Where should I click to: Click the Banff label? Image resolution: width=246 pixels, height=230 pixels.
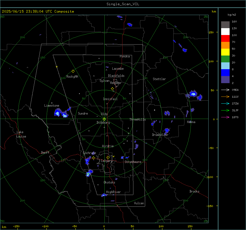point(45,152)
